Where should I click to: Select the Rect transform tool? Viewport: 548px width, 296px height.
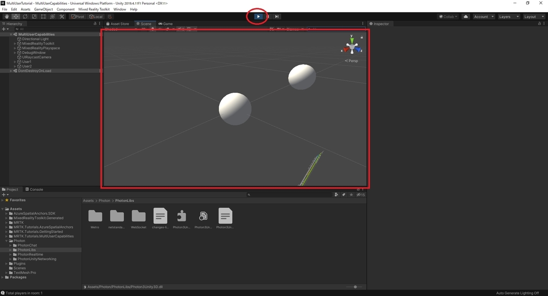(43, 17)
